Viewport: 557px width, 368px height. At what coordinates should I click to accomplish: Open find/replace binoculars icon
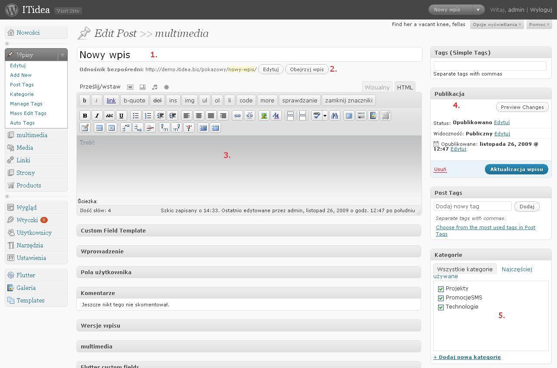(x=334, y=115)
